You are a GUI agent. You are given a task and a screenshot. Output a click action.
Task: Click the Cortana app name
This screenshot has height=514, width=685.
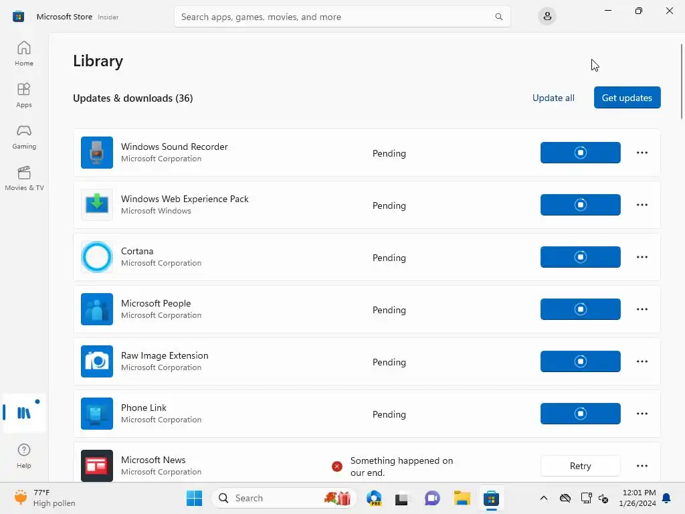click(137, 251)
